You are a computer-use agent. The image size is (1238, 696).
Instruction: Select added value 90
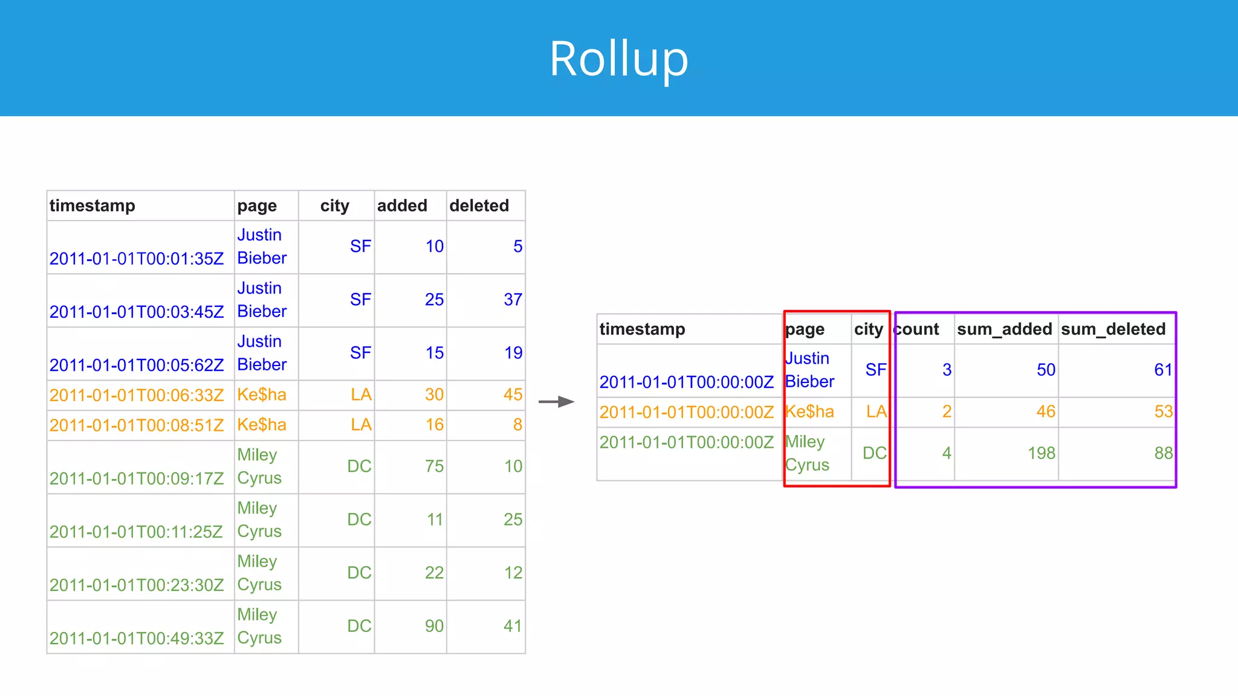pyautogui.click(x=435, y=626)
